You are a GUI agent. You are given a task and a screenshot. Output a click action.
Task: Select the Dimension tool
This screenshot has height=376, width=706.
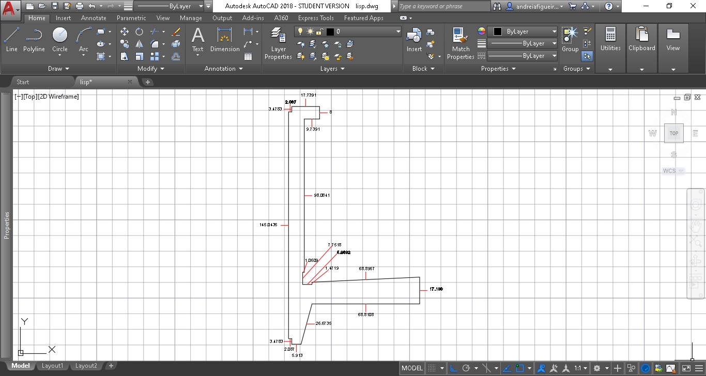(225, 40)
